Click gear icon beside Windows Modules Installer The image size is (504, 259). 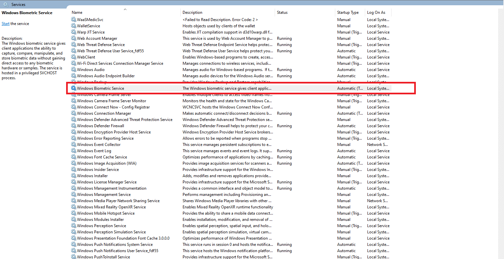click(x=74, y=220)
